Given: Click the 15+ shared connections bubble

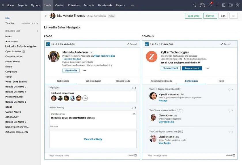Looking at the screenshot, I should pyautogui.click(x=85, y=98).
